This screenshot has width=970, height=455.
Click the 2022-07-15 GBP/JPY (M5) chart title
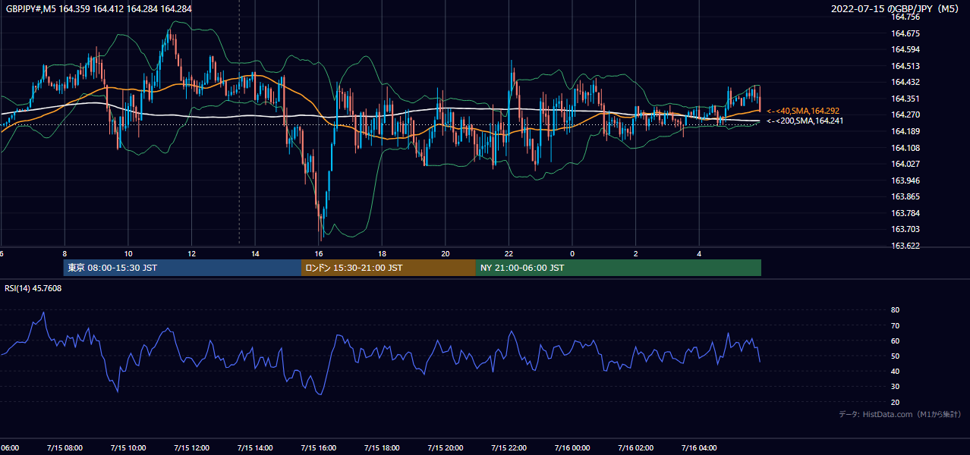(x=896, y=9)
